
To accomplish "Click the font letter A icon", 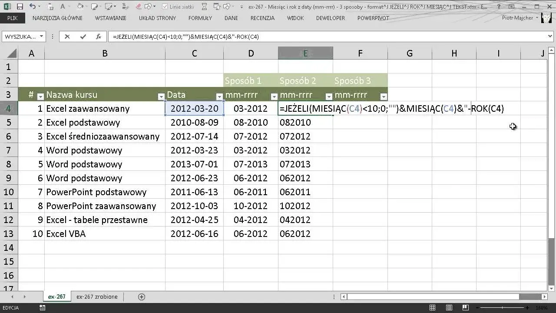I will tap(63, 7).
